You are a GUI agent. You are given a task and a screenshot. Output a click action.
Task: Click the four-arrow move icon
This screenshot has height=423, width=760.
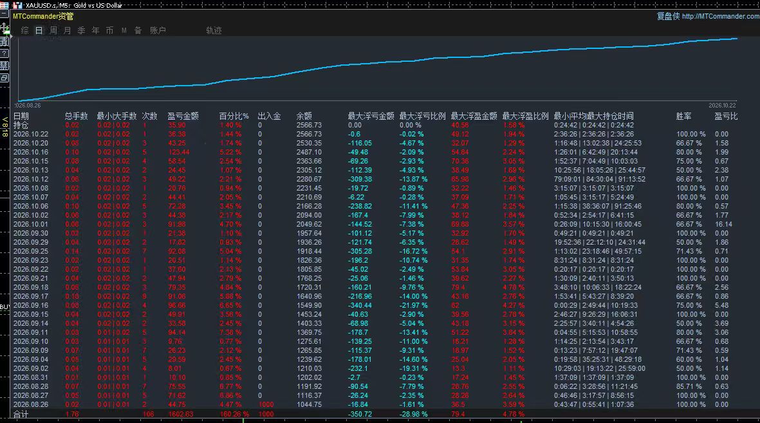5,28
